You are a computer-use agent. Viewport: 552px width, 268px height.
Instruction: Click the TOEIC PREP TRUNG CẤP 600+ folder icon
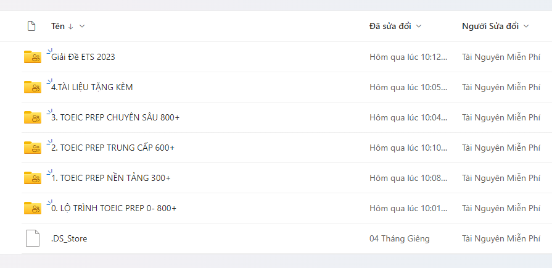point(32,148)
